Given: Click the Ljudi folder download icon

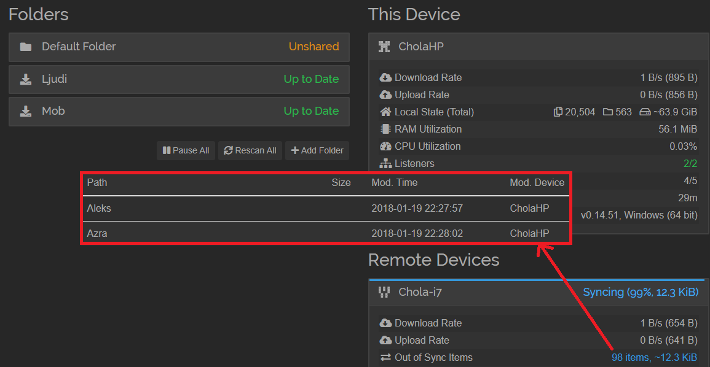Looking at the screenshot, I should point(26,79).
